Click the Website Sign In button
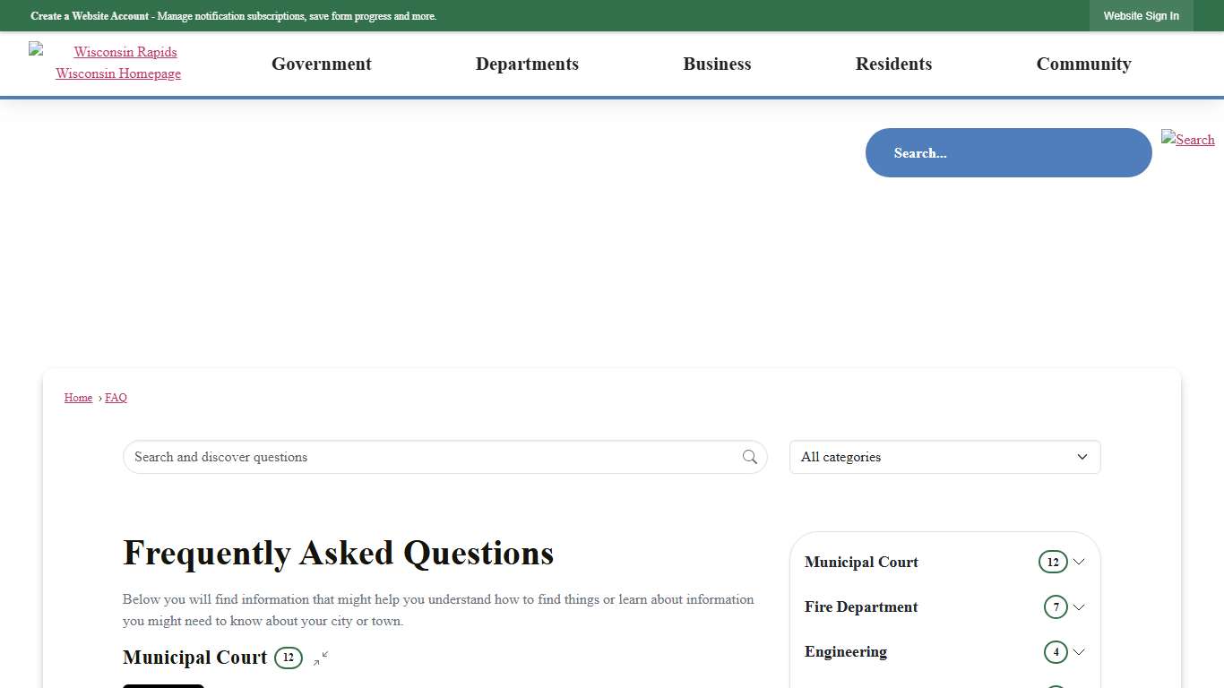This screenshot has height=688, width=1224. pos(1141,15)
